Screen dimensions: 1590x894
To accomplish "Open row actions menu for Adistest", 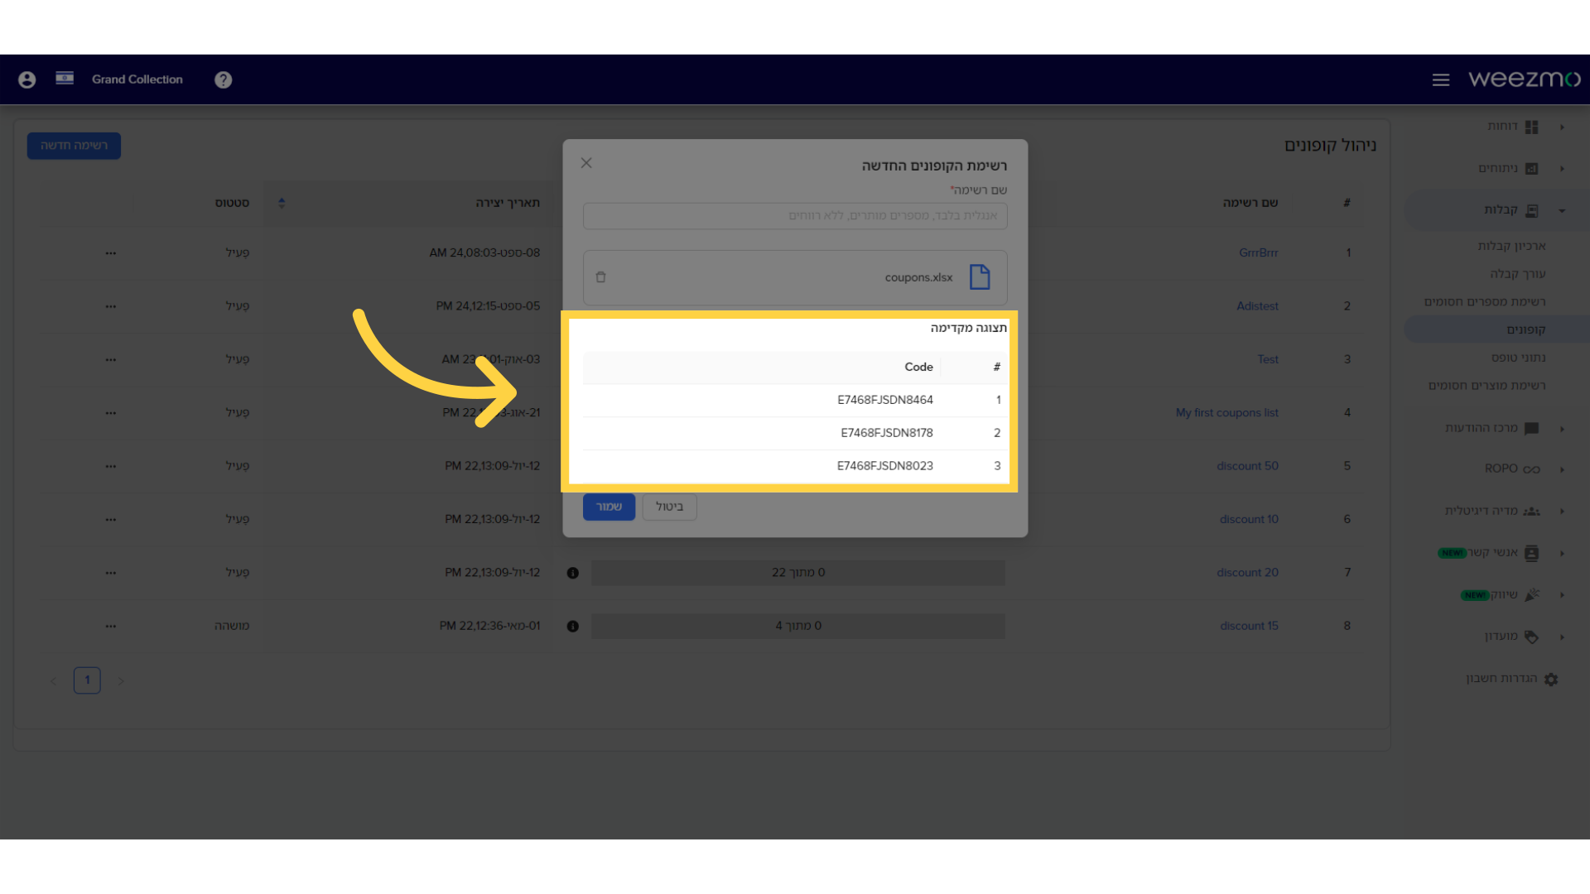I will pyautogui.click(x=111, y=306).
